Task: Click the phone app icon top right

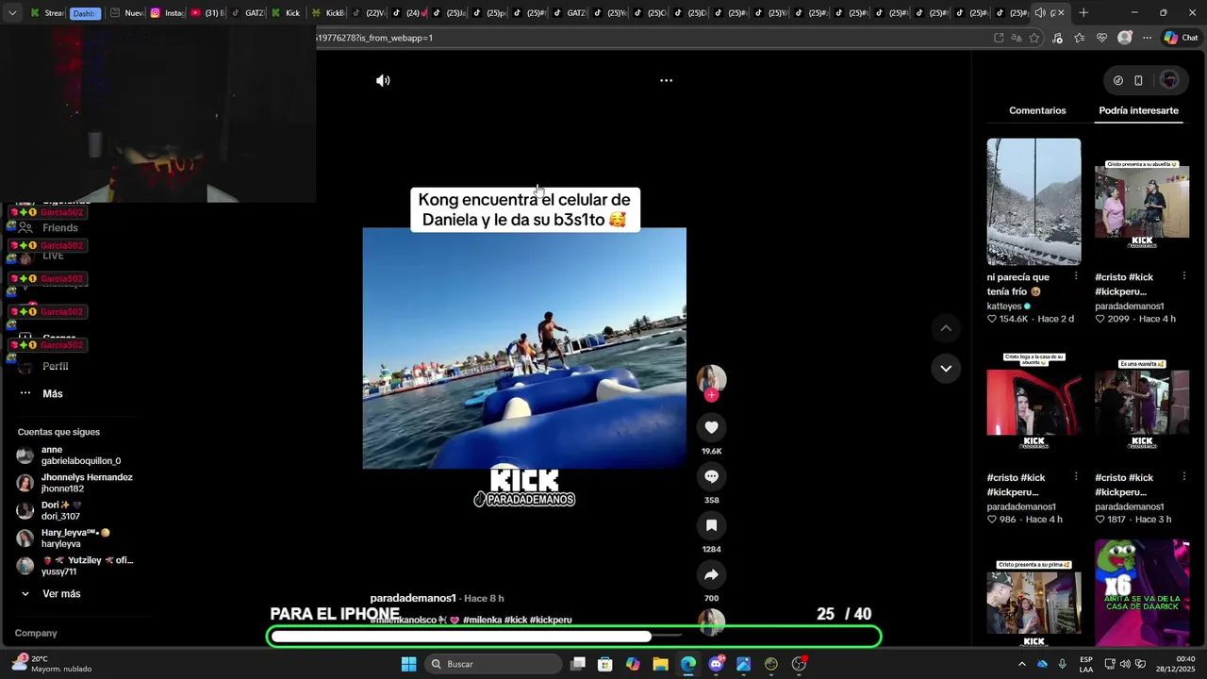Action: point(1138,80)
